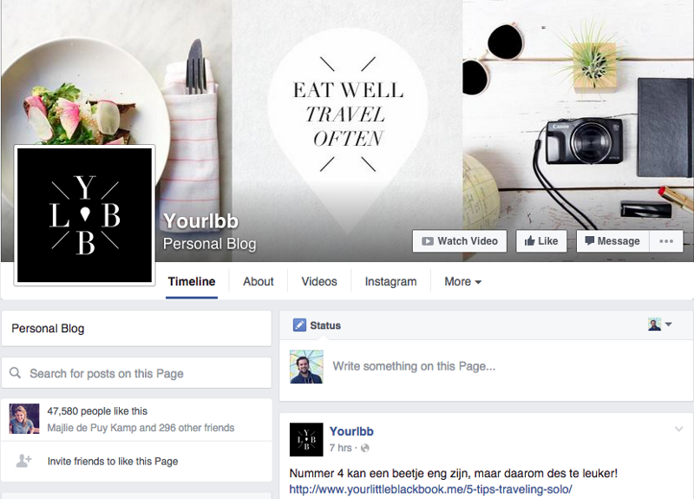Open the Yourlbb logo profile picture
Screen dimensions: 694x499
point(84,214)
